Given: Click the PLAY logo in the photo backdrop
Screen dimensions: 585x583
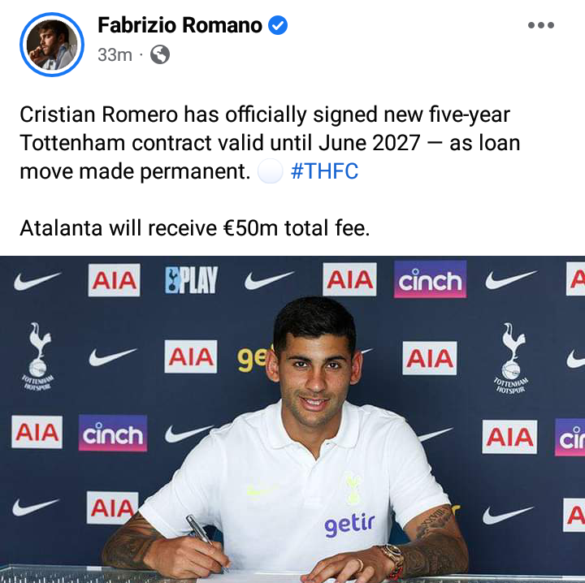Looking at the screenshot, I should click(x=192, y=280).
